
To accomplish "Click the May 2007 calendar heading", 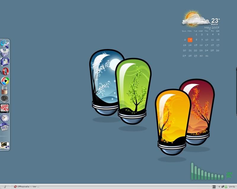I will (x=211, y=27).
